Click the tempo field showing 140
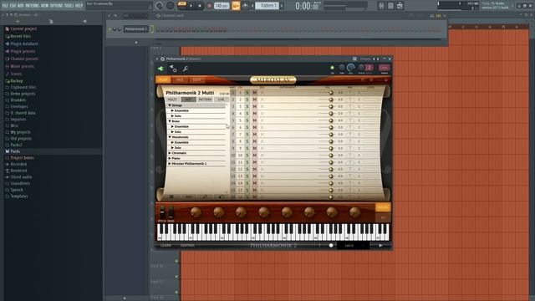Screen dimensions: 535x301 point(222,6)
